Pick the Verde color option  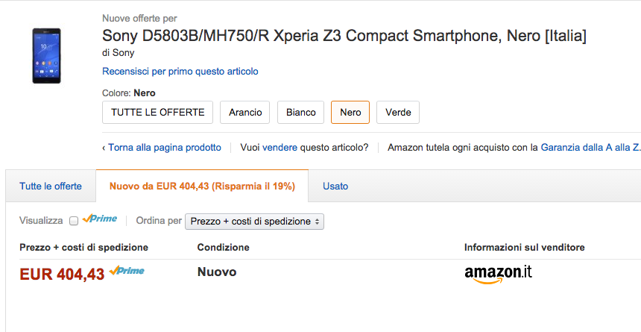(x=398, y=112)
